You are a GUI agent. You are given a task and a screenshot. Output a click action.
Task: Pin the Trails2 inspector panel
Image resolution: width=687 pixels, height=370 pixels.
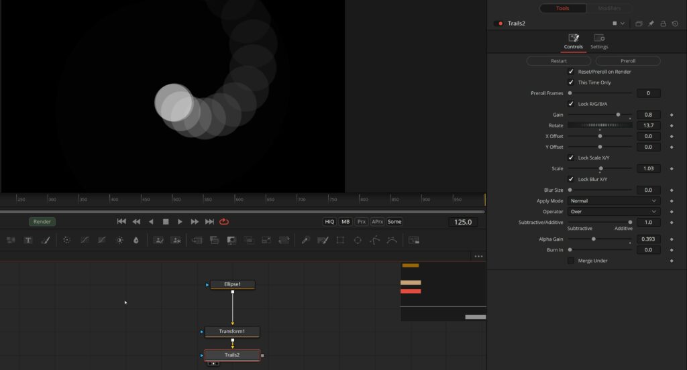point(651,23)
